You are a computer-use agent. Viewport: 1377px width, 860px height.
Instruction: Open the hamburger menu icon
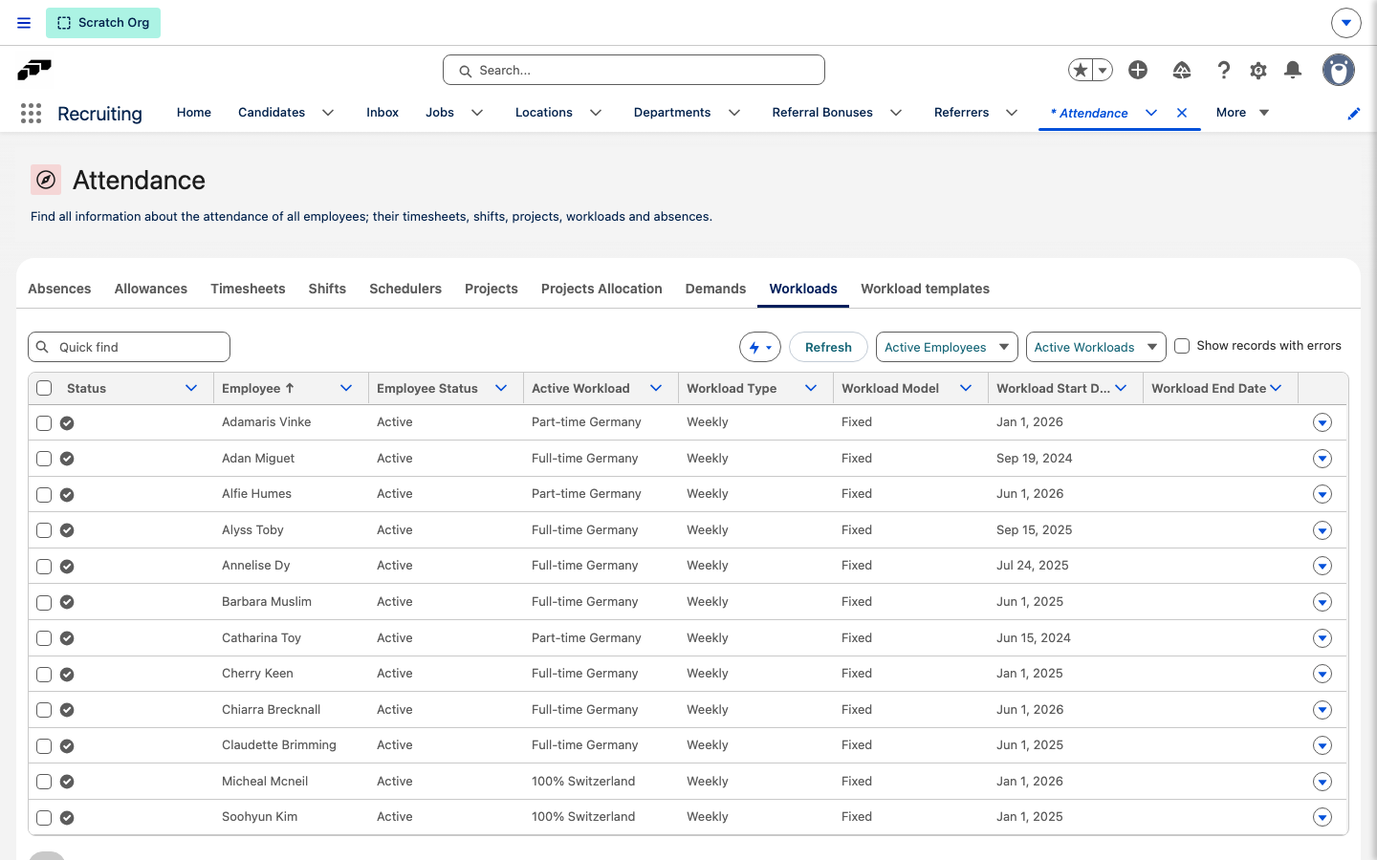click(24, 23)
